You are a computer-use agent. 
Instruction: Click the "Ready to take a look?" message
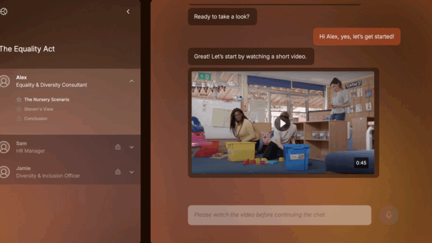(222, 16)
